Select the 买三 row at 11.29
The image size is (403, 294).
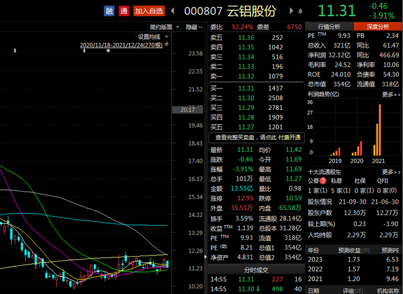pos(256,108)
